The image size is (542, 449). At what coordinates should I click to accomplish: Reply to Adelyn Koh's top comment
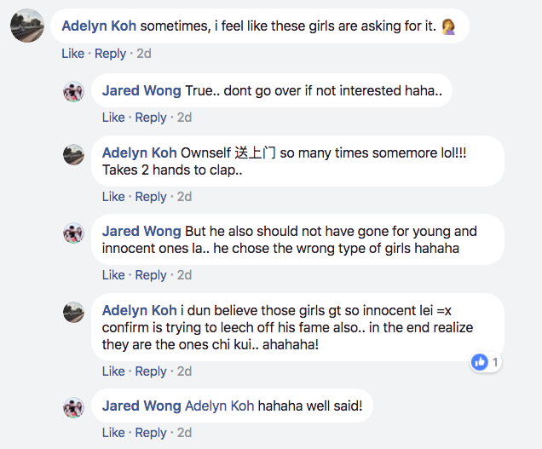(110, 54)
